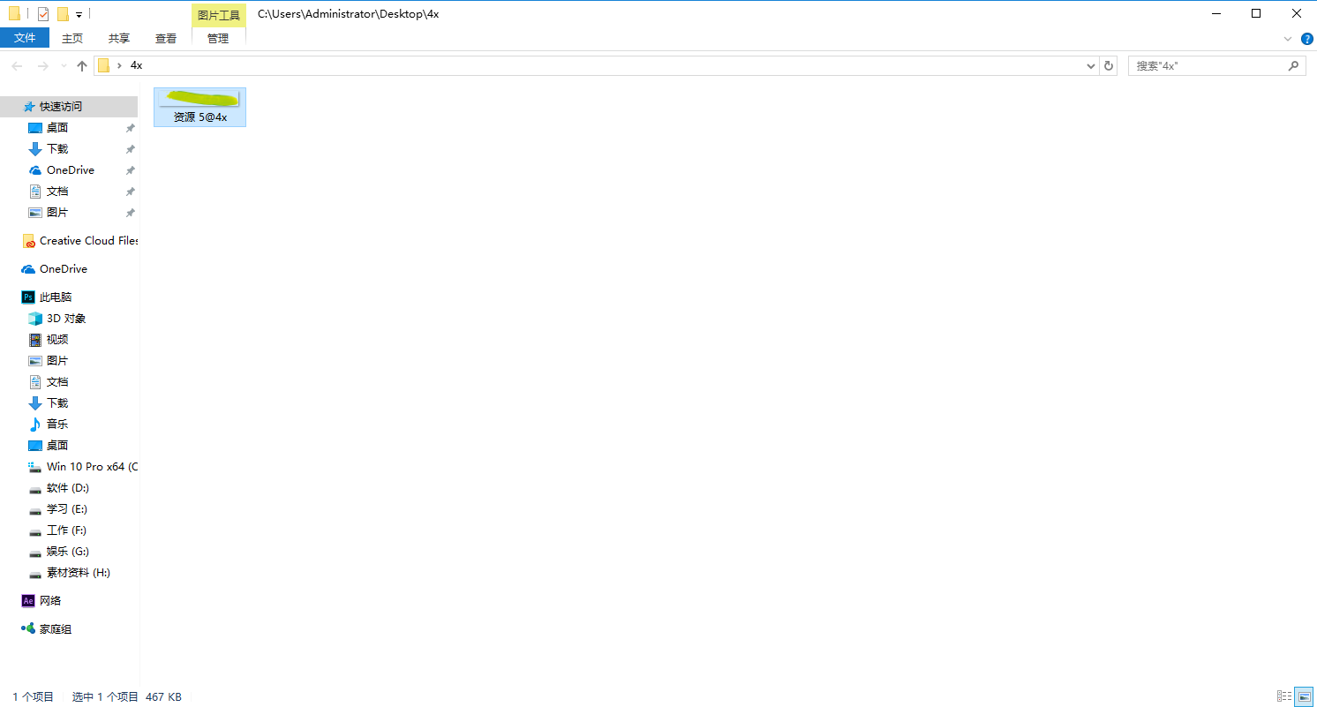Expand the address bar history dropdown
Screen dimensions: 1317x707
[x=1091, y=66]
